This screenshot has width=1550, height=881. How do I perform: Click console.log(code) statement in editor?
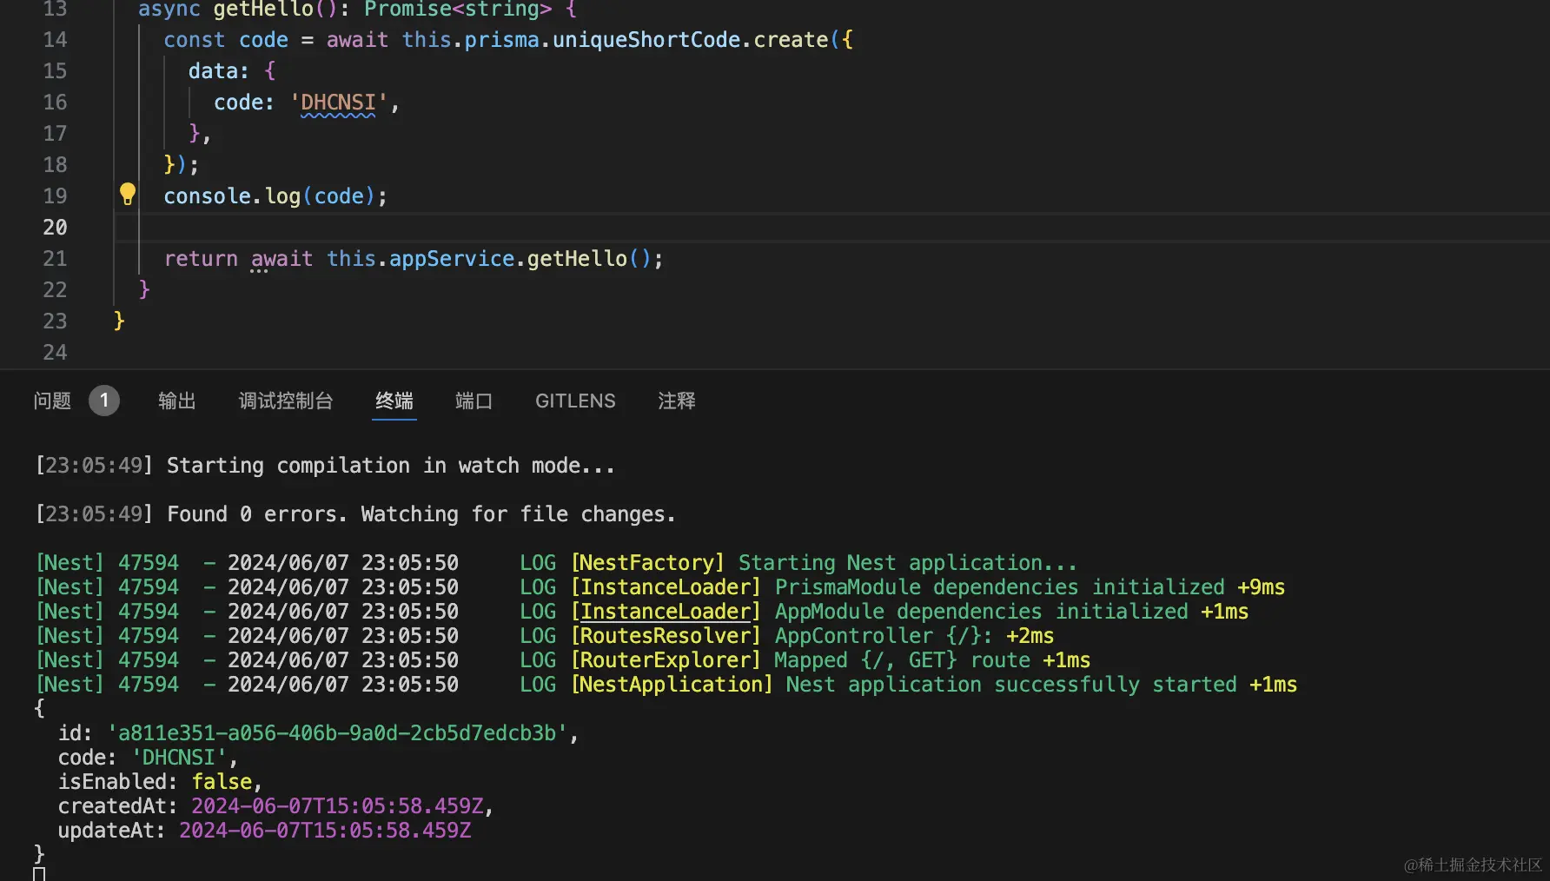coord(275,196)
